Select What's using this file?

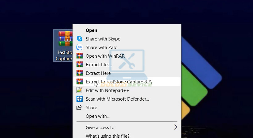[x=107, y=136]
